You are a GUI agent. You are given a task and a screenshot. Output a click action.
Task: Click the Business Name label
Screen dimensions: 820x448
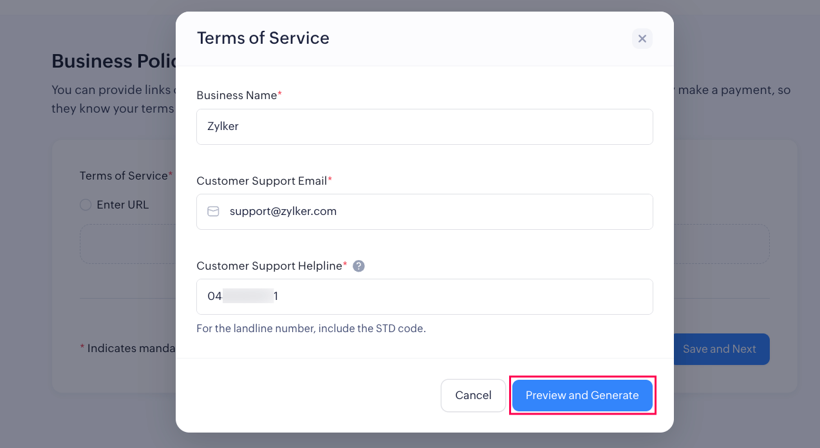[x=237, y=95]
